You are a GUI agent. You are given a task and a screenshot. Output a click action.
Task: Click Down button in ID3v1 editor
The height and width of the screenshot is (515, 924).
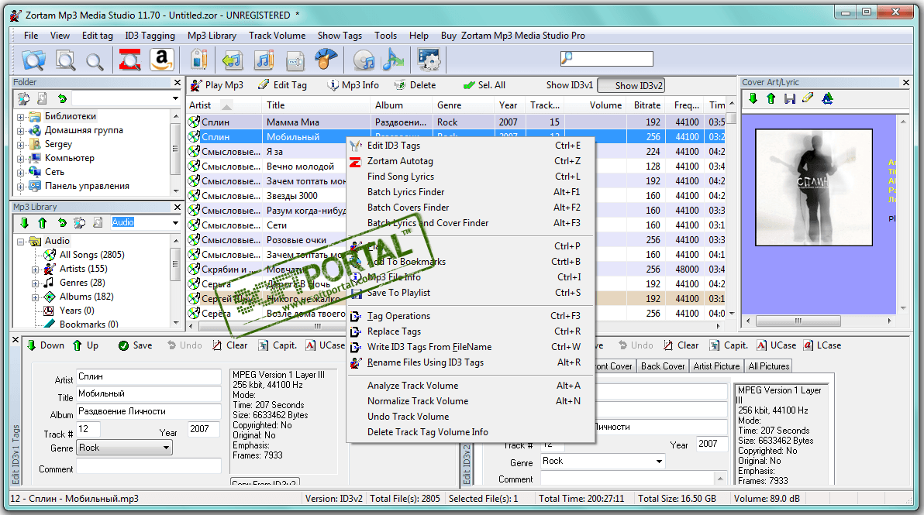tap(45, 345)
